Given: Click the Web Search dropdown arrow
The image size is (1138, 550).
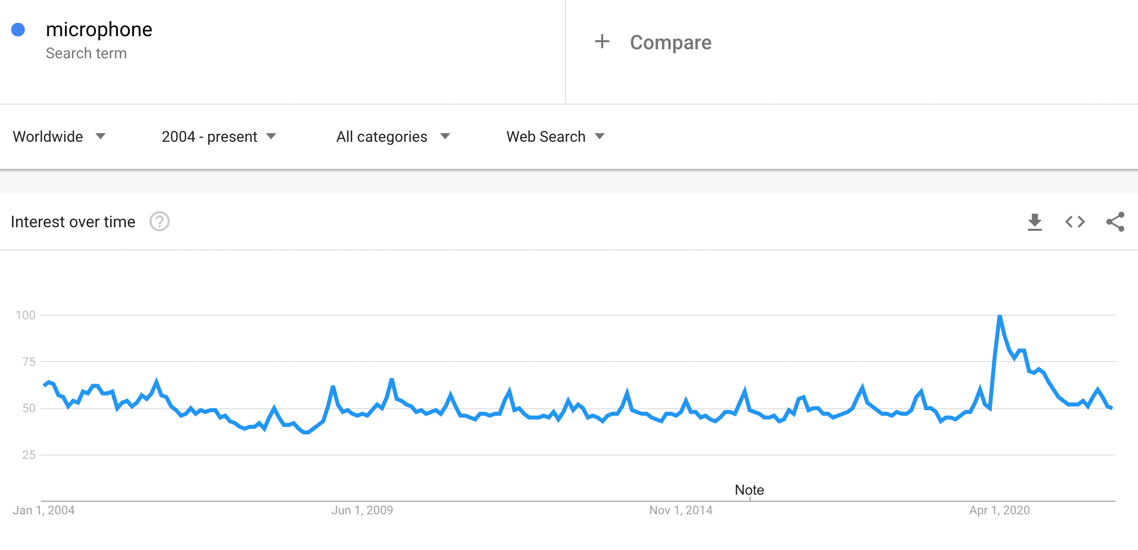Looking at the screenshot, I should coord(599,136).
